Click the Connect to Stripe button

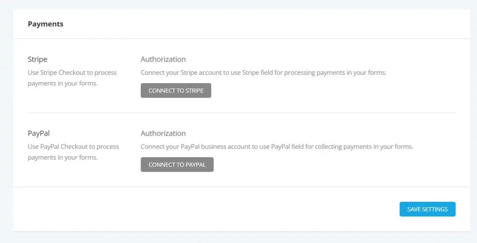[176, 91]
